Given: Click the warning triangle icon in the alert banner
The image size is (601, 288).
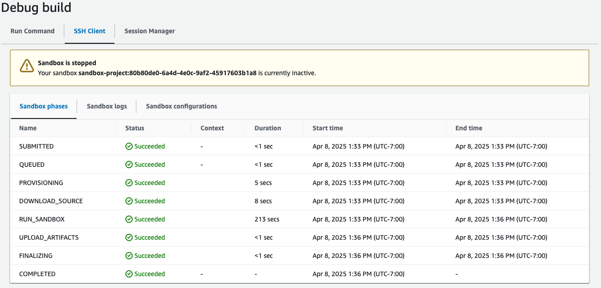Looking at the screenshot, I should pyautogui.click(x=26, y=67).
